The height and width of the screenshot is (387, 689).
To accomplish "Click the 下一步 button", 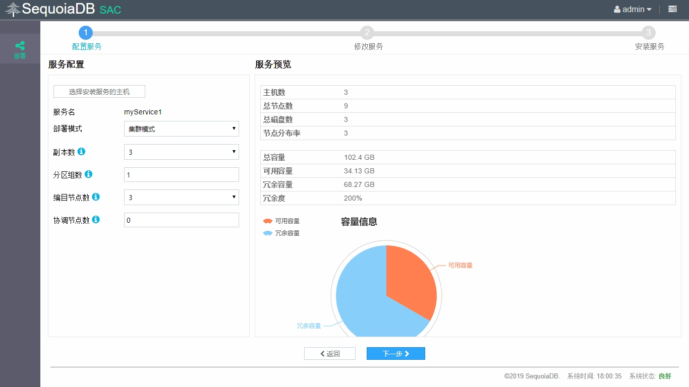I will coord(395,354).
